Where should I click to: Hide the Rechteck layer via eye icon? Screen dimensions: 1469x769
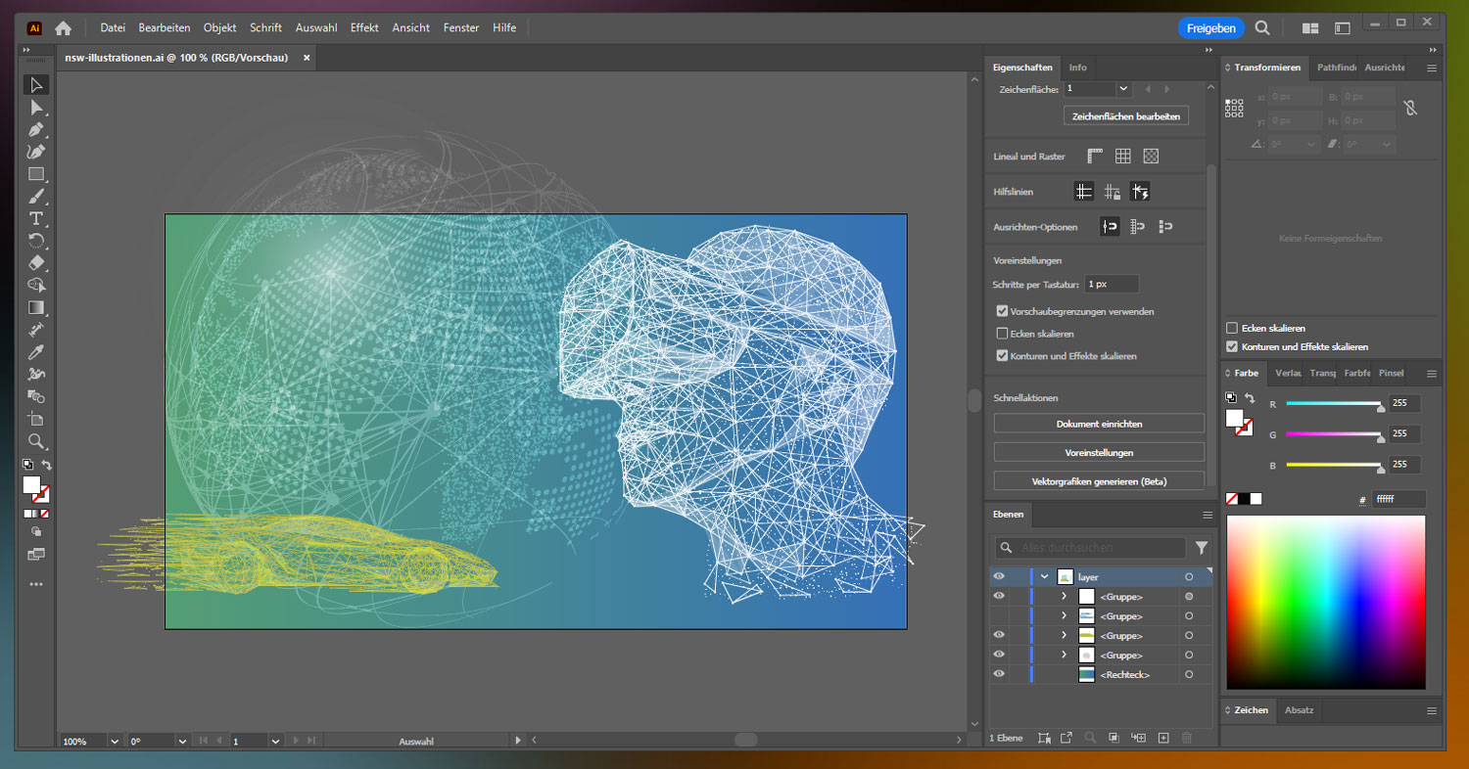click(x=999, y=674)
